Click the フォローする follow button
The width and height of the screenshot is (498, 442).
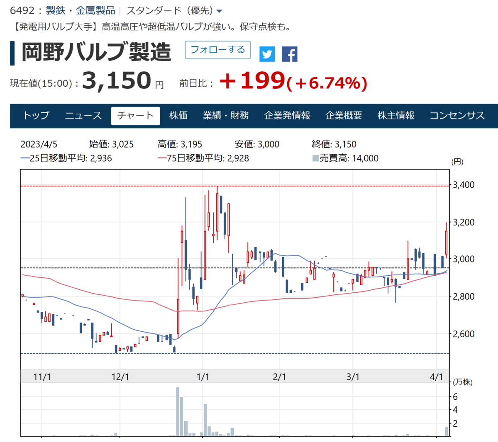coord(218,50)
